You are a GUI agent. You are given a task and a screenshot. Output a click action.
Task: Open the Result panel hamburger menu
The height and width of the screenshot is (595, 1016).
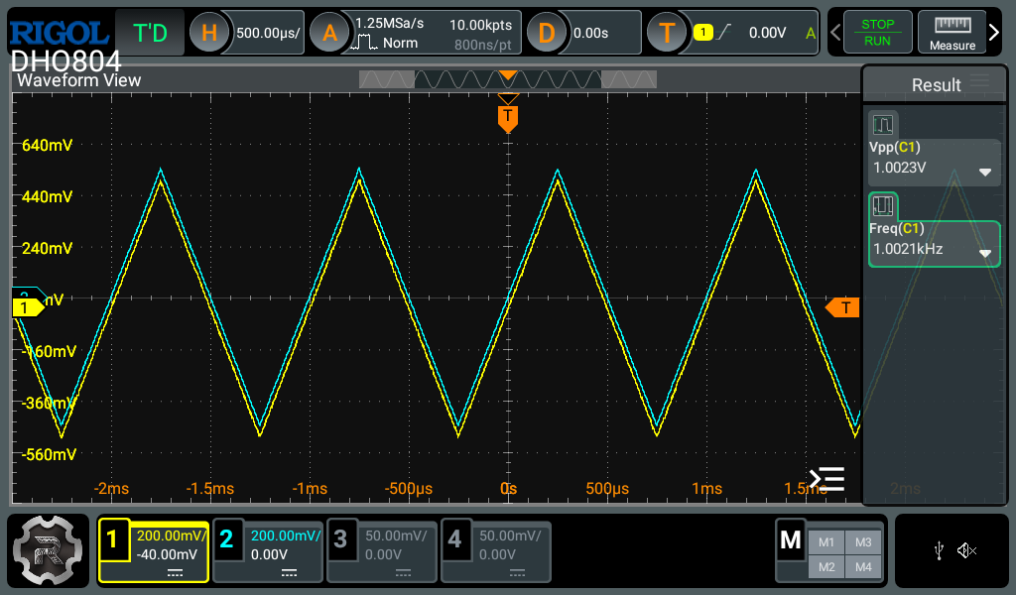980,81
